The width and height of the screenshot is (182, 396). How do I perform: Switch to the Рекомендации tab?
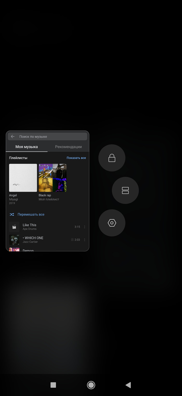(x=68, y=147)
